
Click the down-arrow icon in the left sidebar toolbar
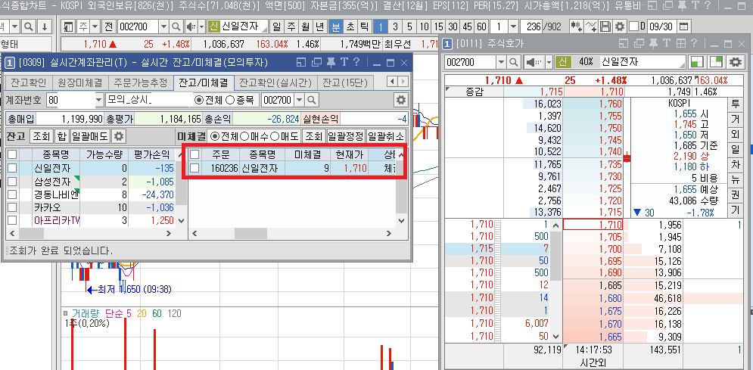click(44, 26)
